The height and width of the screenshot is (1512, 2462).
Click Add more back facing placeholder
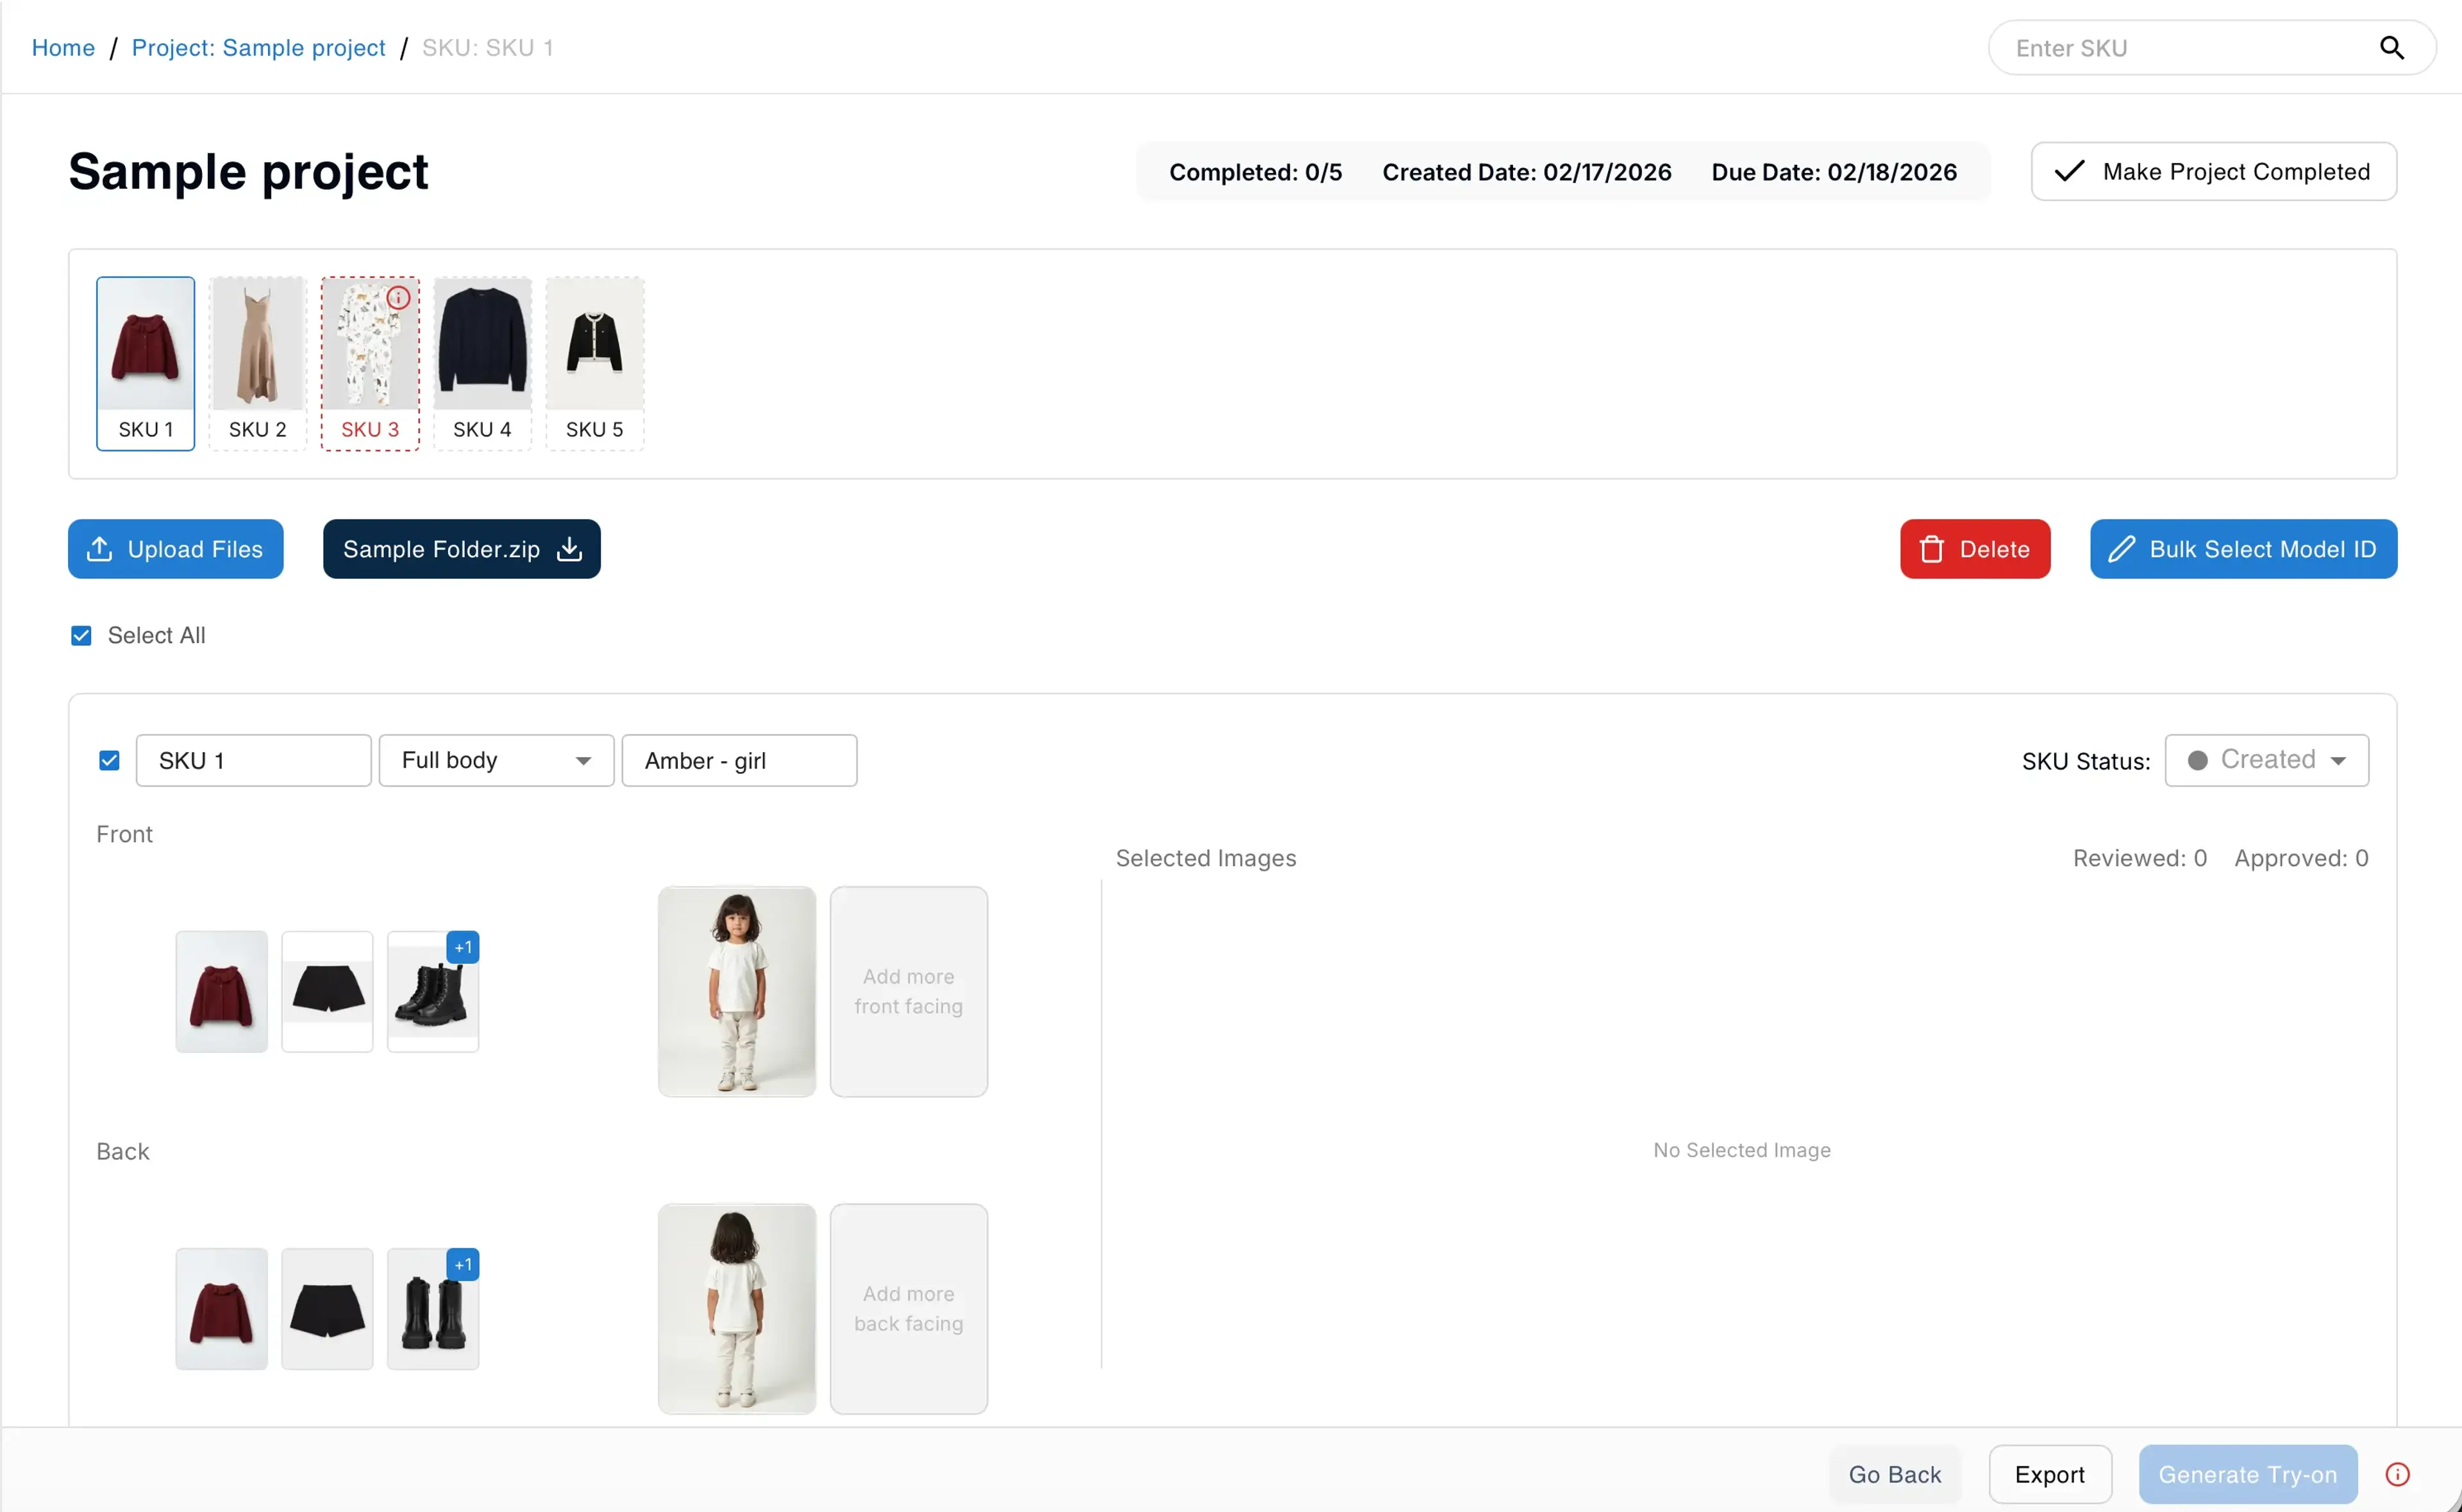click(x=908, y=1308)
